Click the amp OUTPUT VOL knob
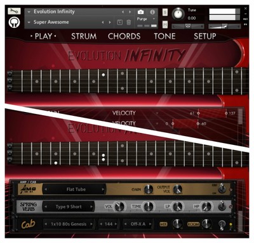The height and width of the screenshot is (243, 254). point(177,189)
